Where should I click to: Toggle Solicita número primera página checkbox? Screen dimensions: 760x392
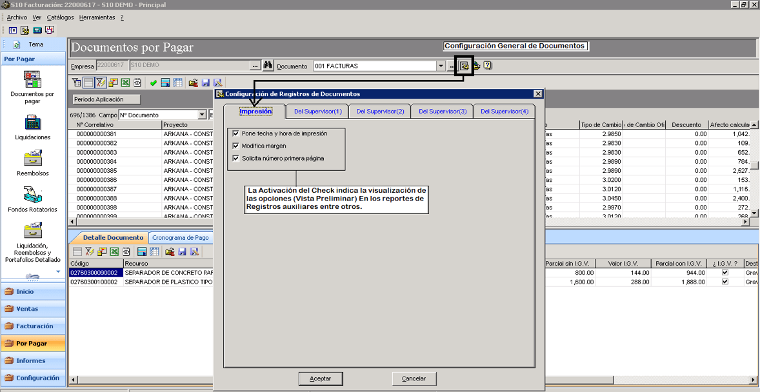click(236, 158)
